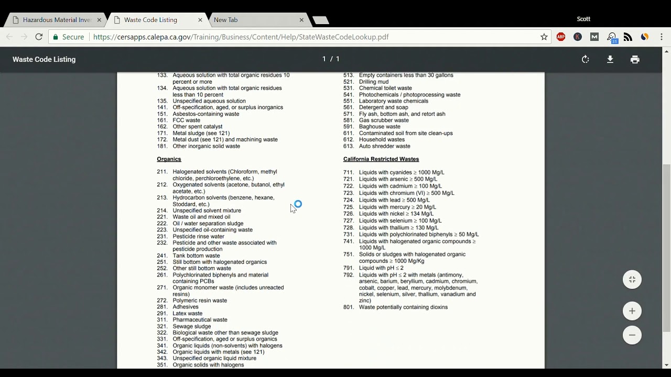
Task: Click the line 221 Waste oil and mixed oil
Action: 193,217
